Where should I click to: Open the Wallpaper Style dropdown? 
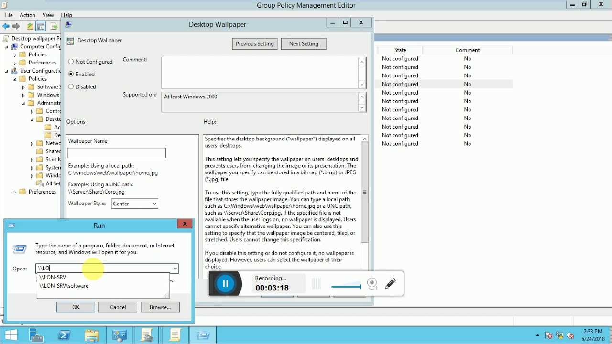click(x=135, y=204)
